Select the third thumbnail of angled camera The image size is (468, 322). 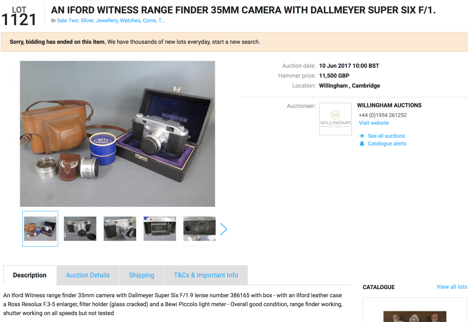point(120,229)
